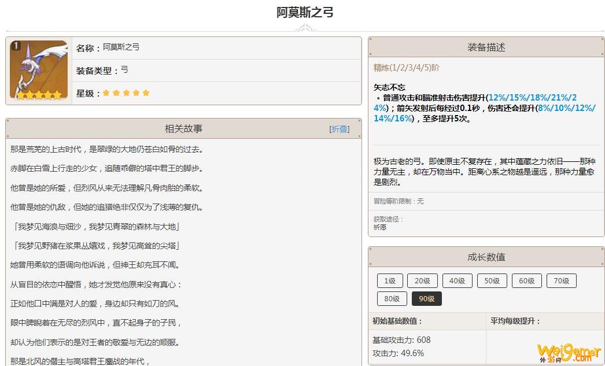Click the last gold star in 星级 row

click(x=146, y=93)
